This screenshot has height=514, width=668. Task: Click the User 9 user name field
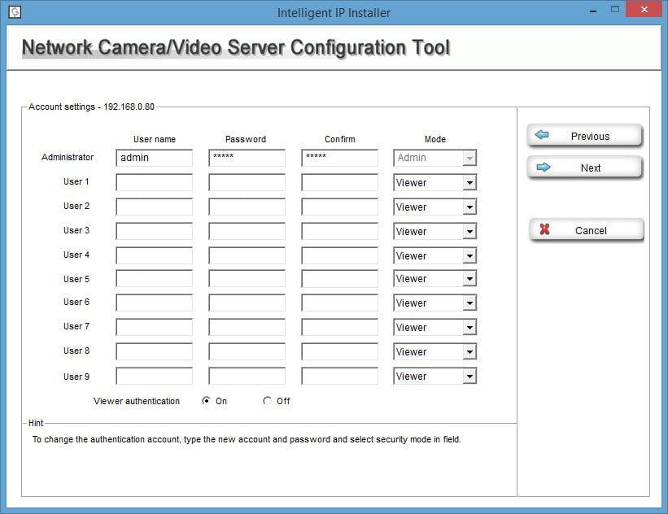154,376
